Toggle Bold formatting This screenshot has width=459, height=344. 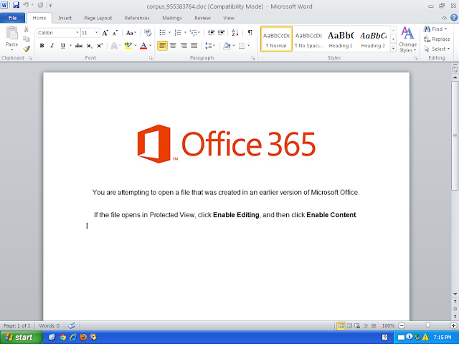tap(42, 46)
